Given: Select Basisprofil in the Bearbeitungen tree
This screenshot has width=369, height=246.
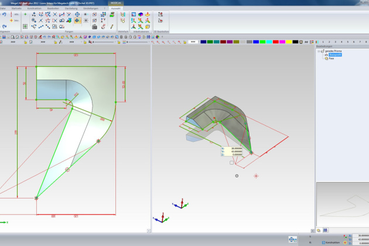Looking at the screenshot, I should click(x=334, y=55).
